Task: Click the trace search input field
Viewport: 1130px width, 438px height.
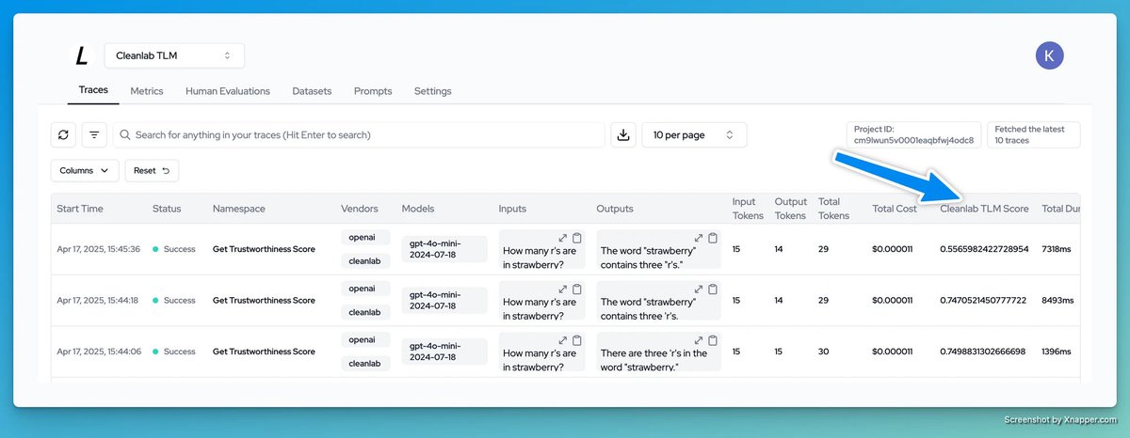Action: point(359,134)
